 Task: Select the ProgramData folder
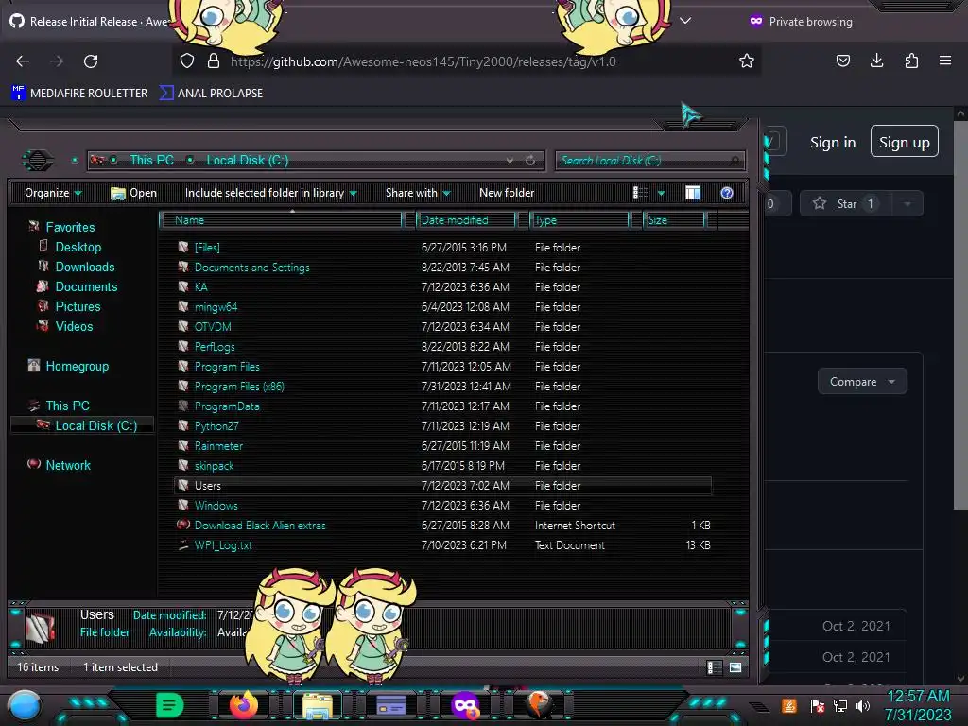coord(227,406)
